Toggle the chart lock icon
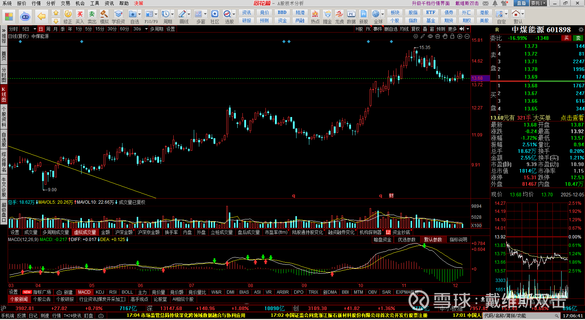The width and height of the screenshot is (585, 320). pyautogui.click(x=452, y=36)
